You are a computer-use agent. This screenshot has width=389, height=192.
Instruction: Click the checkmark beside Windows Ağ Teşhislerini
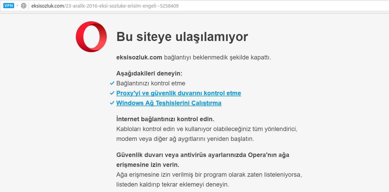click(x=112, y=103)
